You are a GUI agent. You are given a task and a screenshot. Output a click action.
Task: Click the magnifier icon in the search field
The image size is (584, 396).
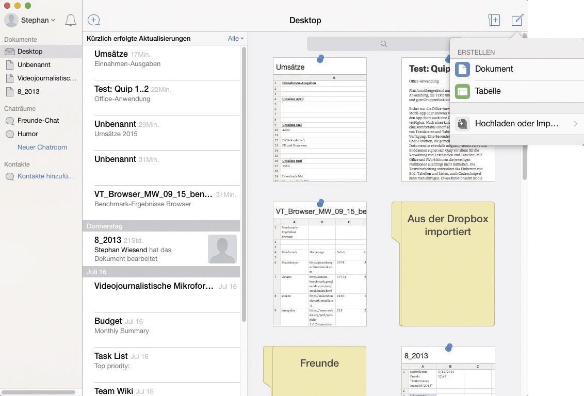[x=384, y=44]
